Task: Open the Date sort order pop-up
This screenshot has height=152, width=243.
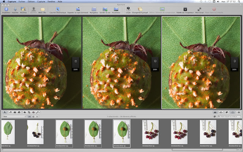Action: point(14,117)
